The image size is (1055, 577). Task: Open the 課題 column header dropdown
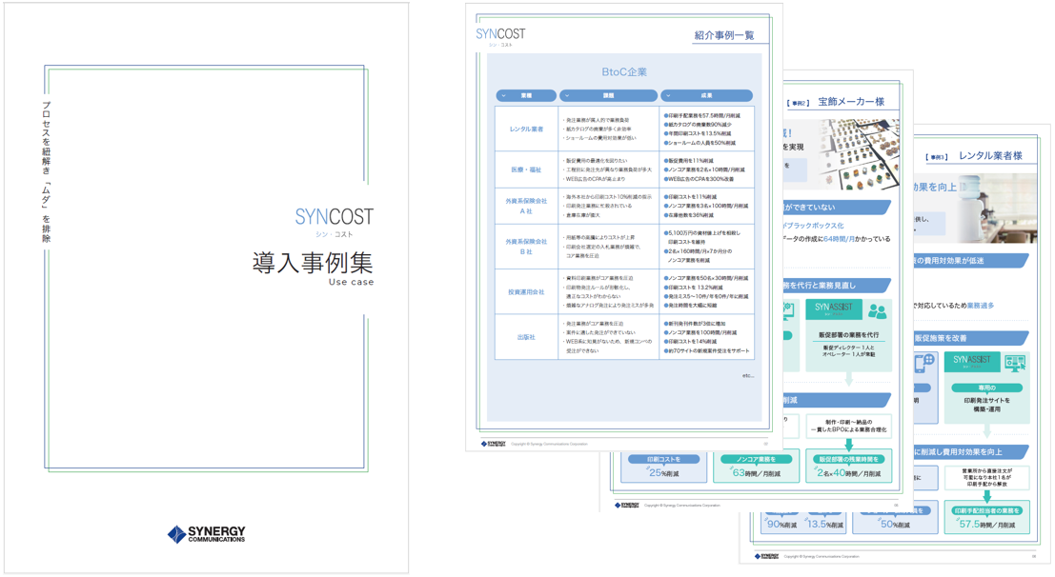(x=567, y=96)
